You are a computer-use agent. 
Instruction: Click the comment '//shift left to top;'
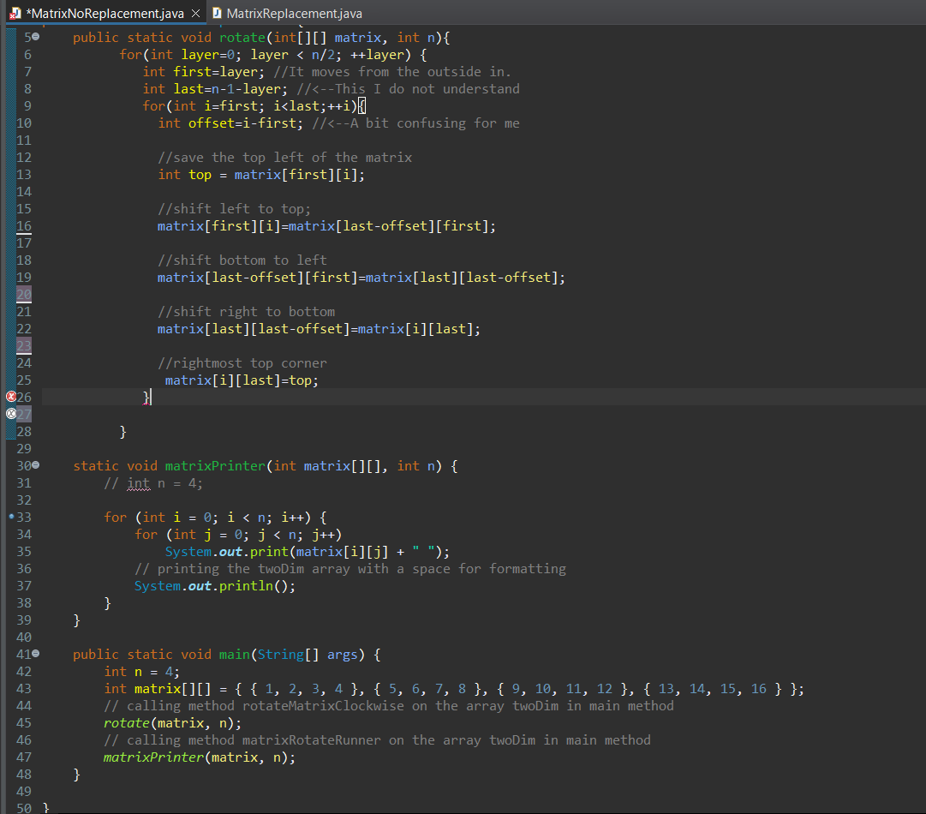point(234,209)
